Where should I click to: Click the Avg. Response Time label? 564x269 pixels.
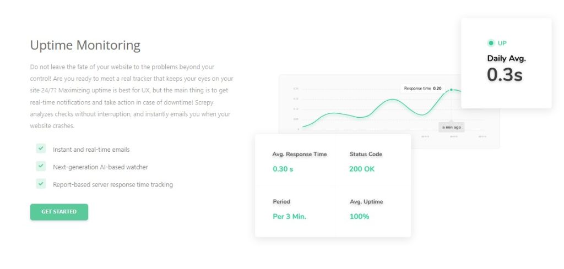[x=300, y=154]
